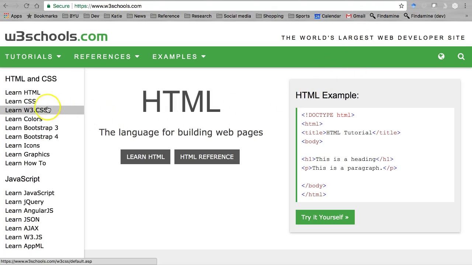Click the paragraph code line

pyautogui.click(x=349, y=168)
